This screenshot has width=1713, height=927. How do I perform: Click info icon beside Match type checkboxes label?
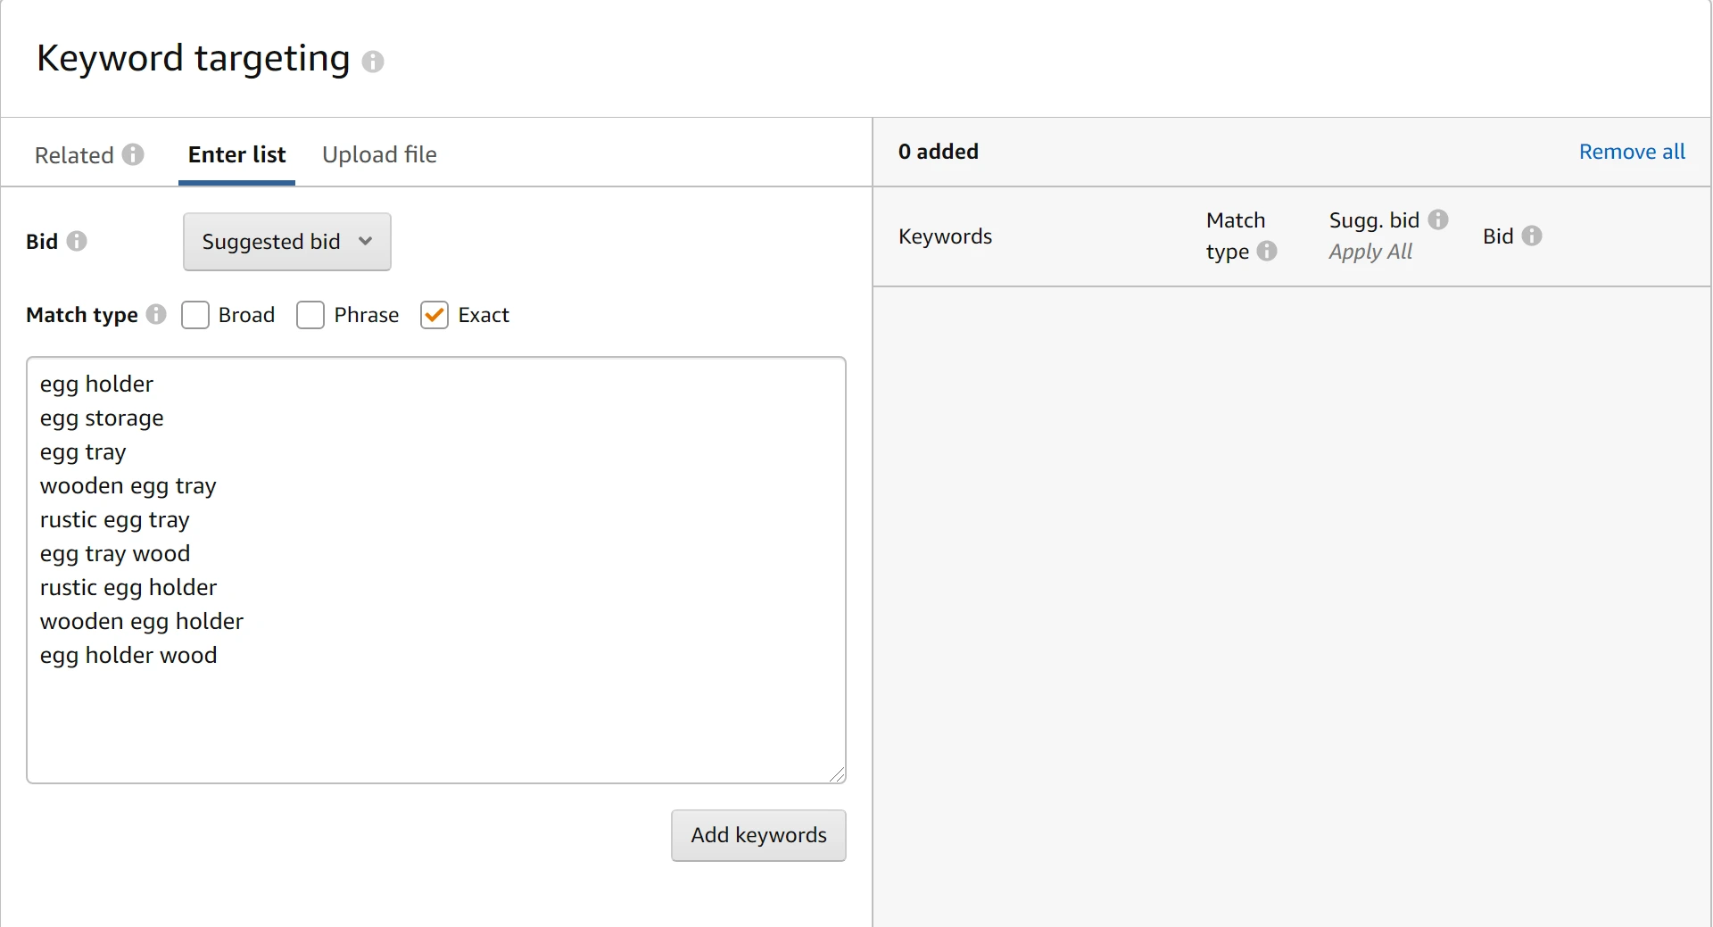pos(156,315)
